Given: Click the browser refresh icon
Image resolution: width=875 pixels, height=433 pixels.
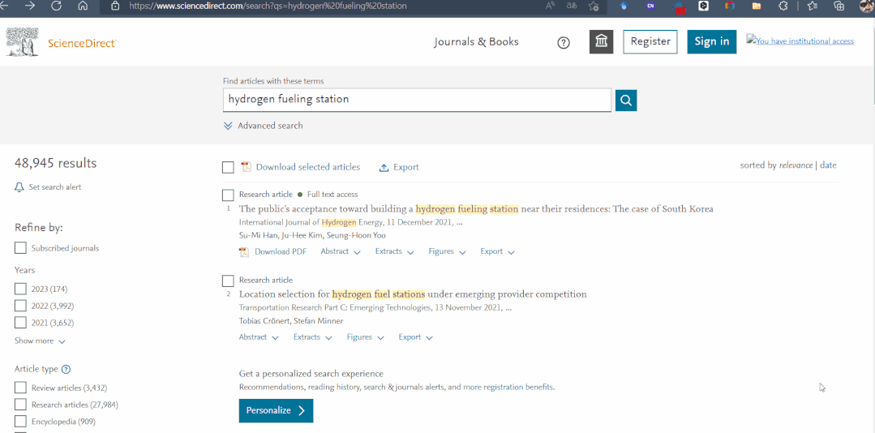Looking at the screenshot, I should coord(56,6).
